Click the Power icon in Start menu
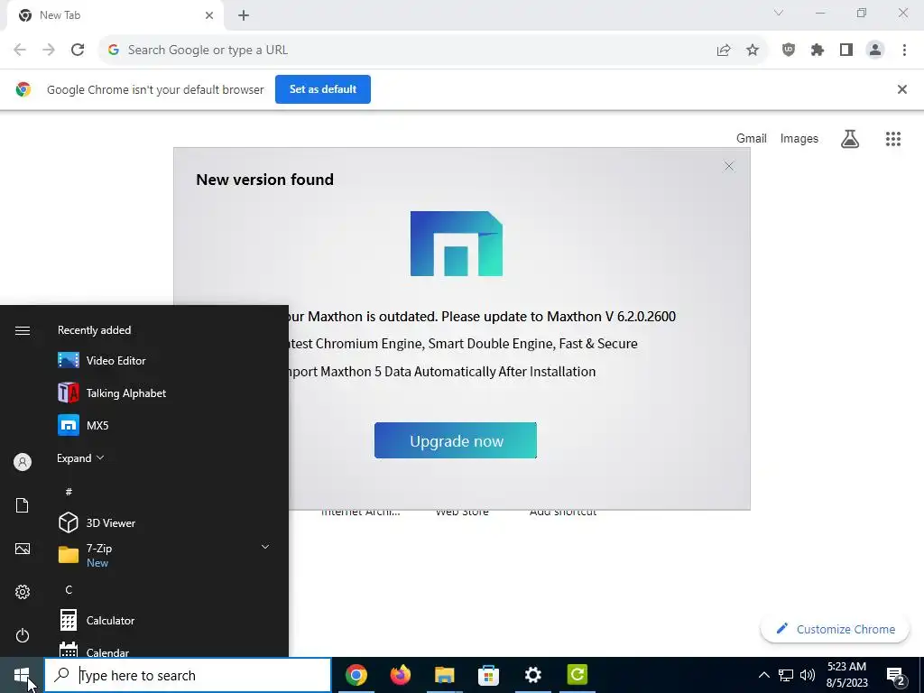 tap(23, 636)
